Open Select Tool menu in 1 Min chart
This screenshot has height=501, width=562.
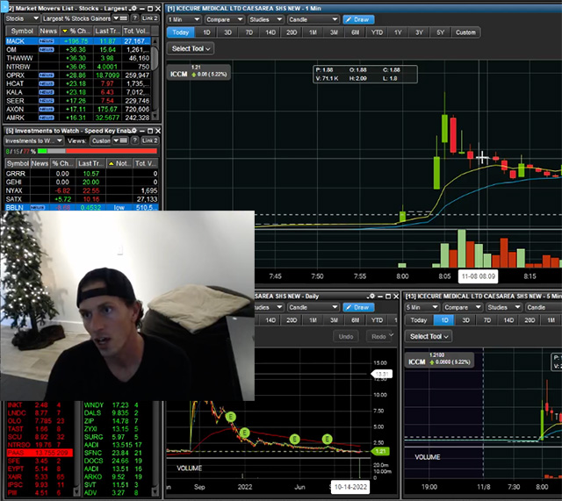pyautogui.click(x=191, y=49)
